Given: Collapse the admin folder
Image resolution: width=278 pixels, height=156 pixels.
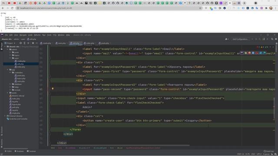Looking at the screenshot, I should [x=8, y=49].
